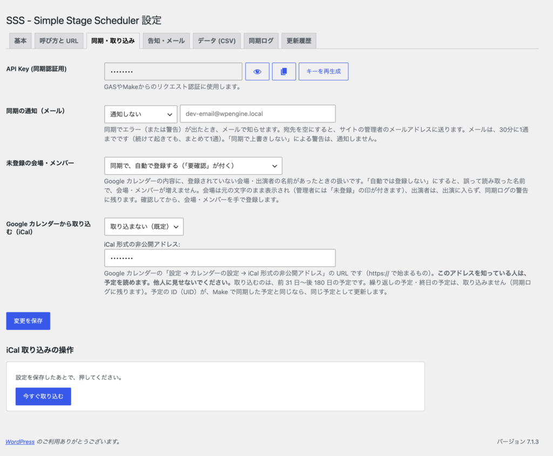This screenshot has width=553, height=456.
Task: Click the バージョン 7.1.3 footer text
Action: click(x=518, y=441)
